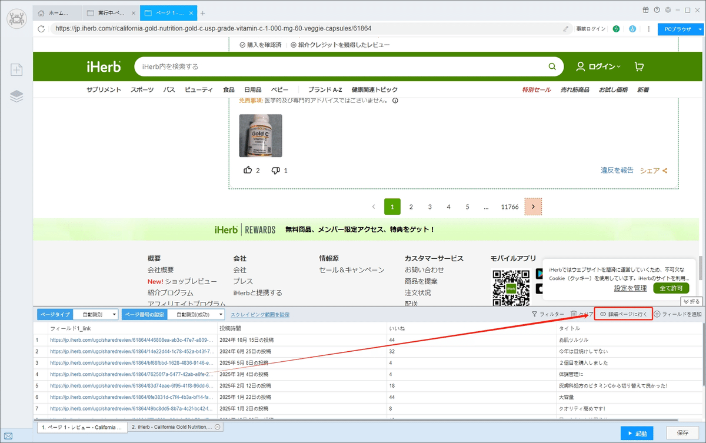706x443 pixels.
Task: Click スクレイピング範囲を設定 link
Action: (260, 315)
